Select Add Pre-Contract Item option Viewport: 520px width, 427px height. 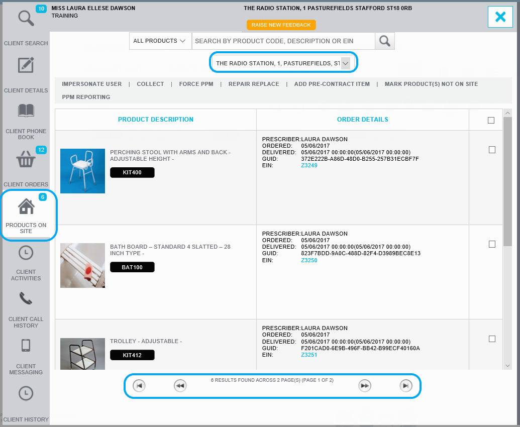[x=332, y=84]
